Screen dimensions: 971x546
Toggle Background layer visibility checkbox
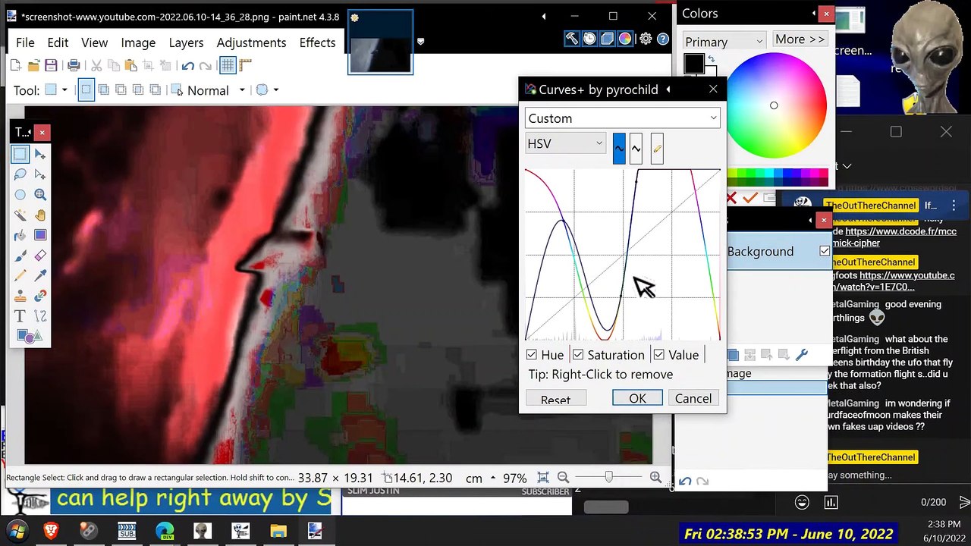[825, 251]
